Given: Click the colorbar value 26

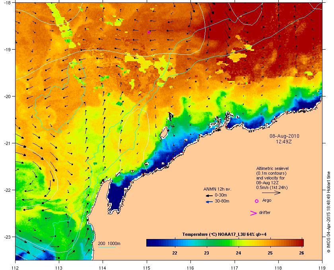Looking at the screenshot, I should point(301,253).
